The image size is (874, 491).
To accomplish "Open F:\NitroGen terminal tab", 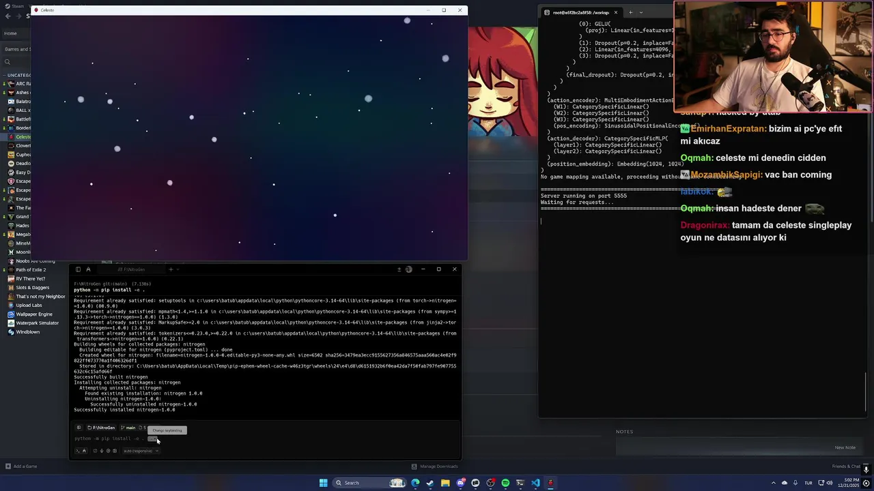I will click(x=131, y=269).
